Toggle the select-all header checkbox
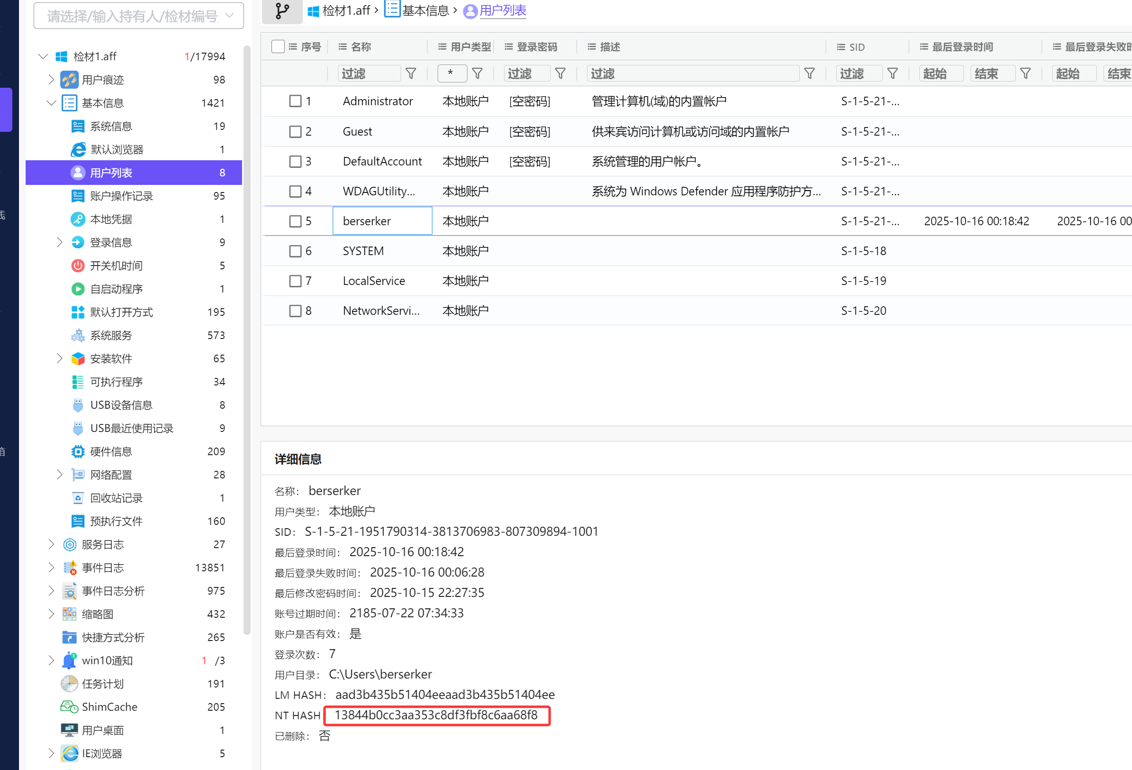 point(278,47)
